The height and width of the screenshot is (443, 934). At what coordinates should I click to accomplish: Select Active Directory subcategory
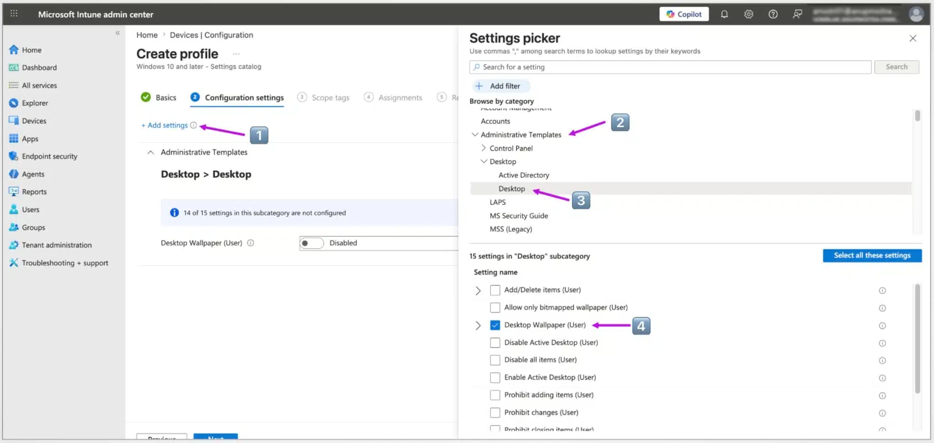524,175
